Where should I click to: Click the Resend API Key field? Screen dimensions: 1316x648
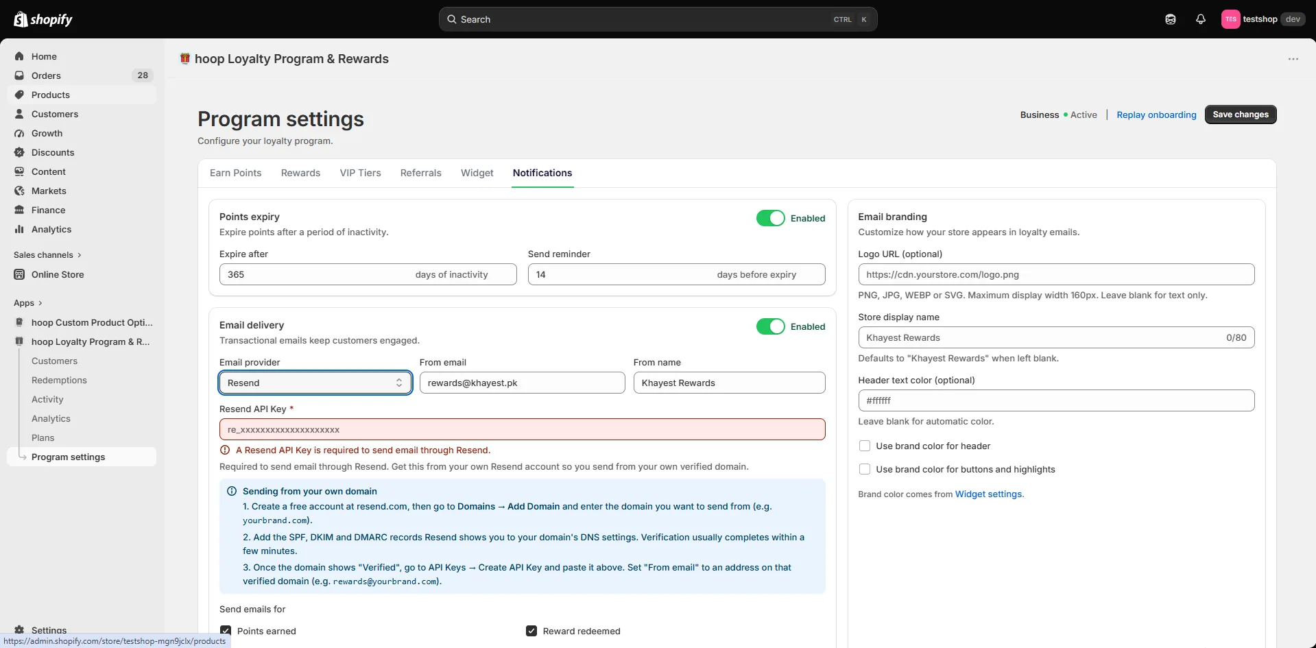pyautogui.click(x=522, y=429)
